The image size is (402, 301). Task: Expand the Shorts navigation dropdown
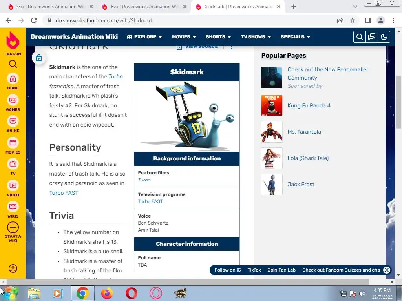[218, 37]
